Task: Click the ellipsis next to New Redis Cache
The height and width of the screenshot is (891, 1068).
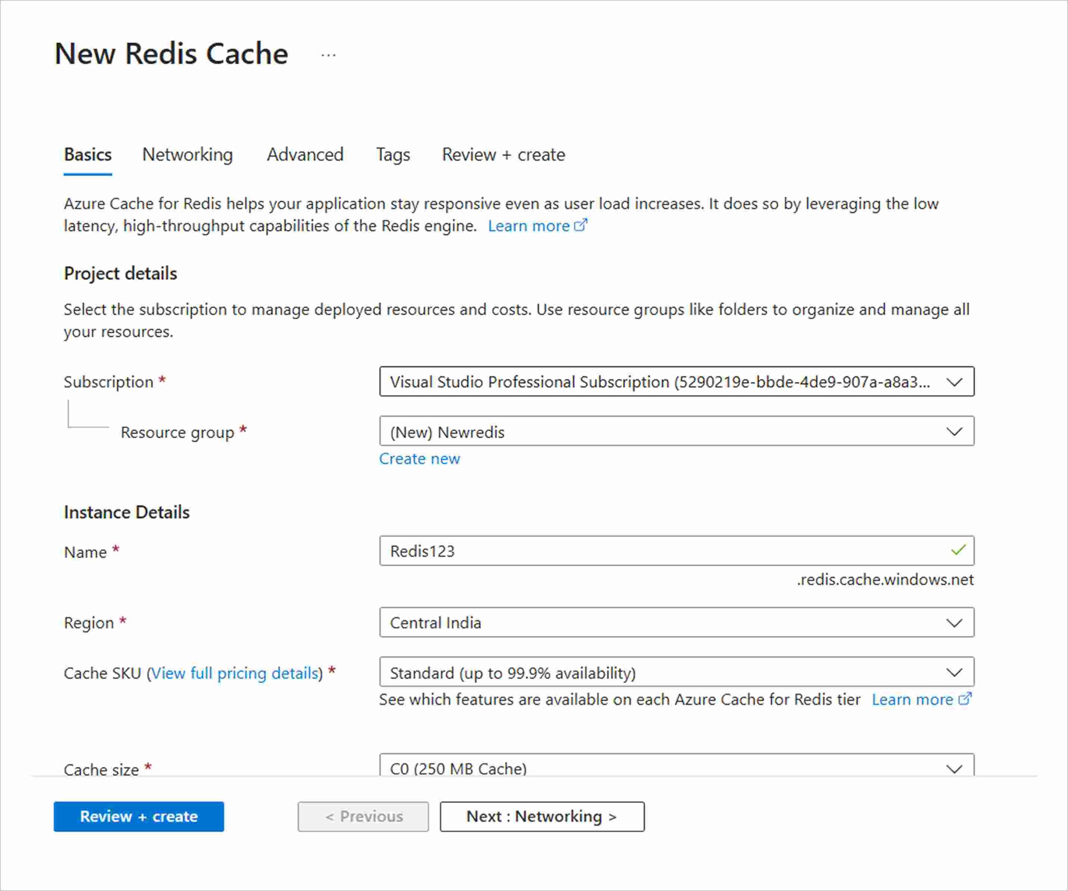Action: [329, 55]
